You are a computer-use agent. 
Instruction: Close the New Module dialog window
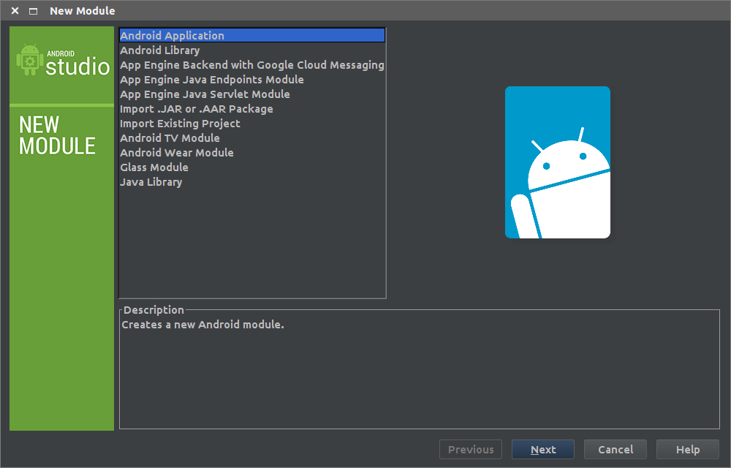tap(15, 11)
